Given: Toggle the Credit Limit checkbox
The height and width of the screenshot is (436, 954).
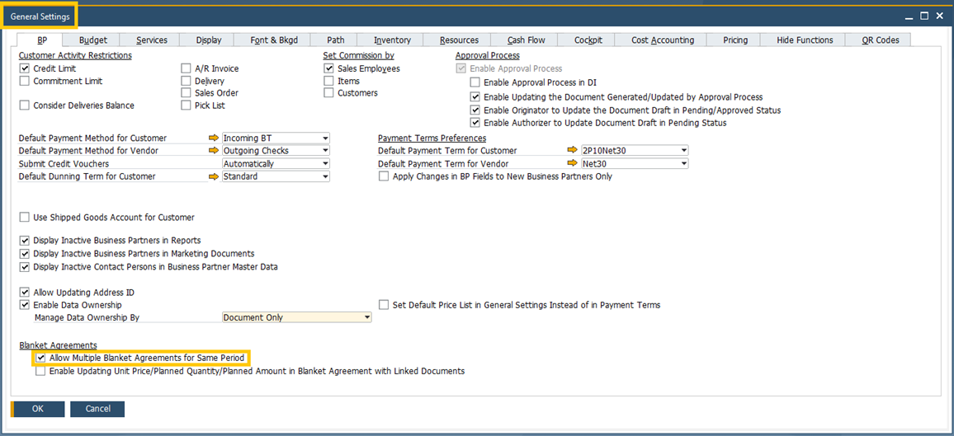Looking at the screenshot, I should coord(25,68).
